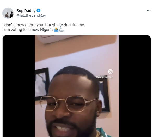Screen dimensions: 153x137
Task: Open the three-dot more options menu
Action: click(149, 10)
